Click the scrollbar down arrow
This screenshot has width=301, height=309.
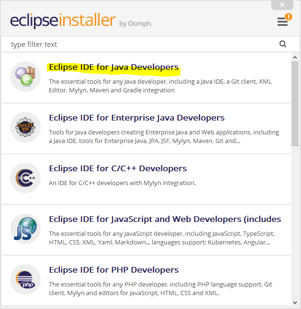click(295, 302)
